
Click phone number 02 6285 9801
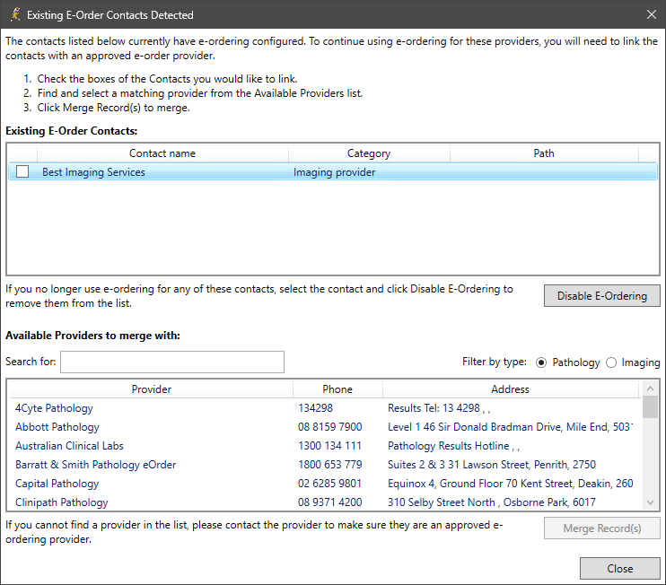tap(329, 483)
